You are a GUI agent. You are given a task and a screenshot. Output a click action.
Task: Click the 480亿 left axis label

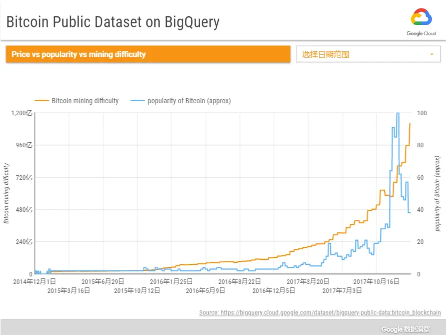pyautogui.click(x=24, y=210)
